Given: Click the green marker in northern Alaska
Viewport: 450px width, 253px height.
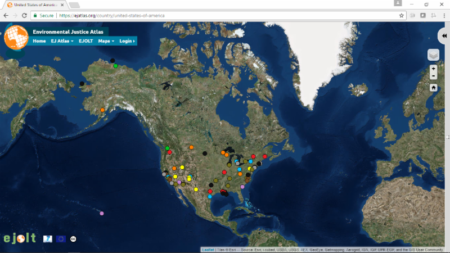Looking at the screenshot, I should 115,66.
